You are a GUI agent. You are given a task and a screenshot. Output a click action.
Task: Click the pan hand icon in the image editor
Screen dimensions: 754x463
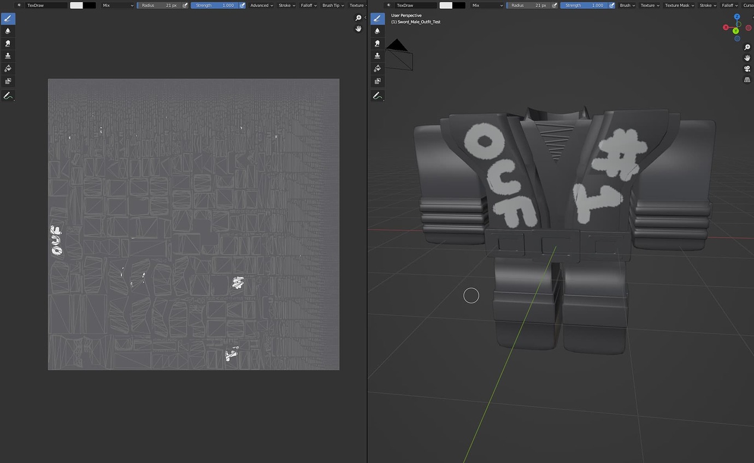358,28
